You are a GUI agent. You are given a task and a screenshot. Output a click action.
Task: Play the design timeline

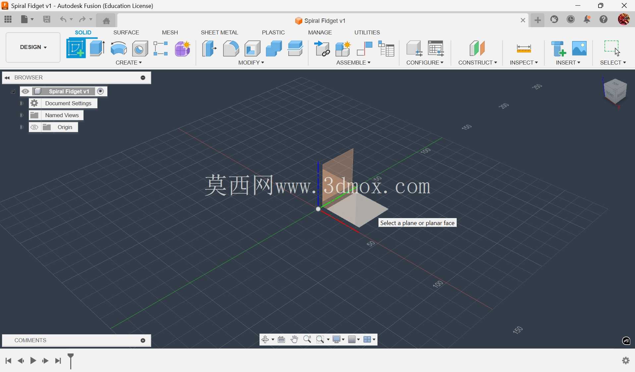click(33, 361)
